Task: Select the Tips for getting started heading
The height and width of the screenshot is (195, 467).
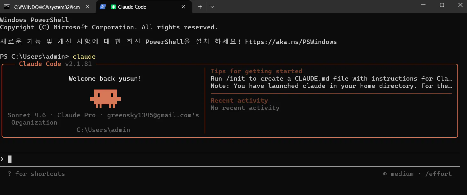Action: (256, 71)
